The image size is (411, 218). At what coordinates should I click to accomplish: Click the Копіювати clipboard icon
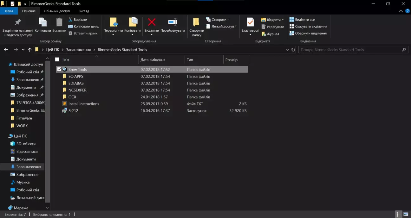coord(42,22)
